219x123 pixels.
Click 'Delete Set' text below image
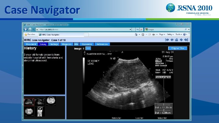tap(116, 118)
